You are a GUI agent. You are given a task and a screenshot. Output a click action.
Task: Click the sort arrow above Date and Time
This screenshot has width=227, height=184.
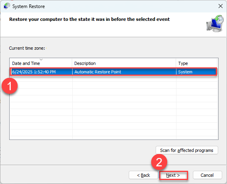click(41, 59)
